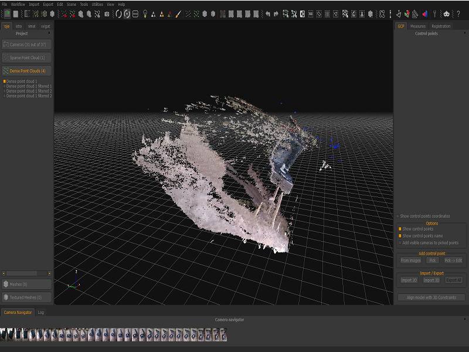Select the last thumbnail in Camera navigator
This screenshot has height=352, width=469.
click(x=223, y=334)
